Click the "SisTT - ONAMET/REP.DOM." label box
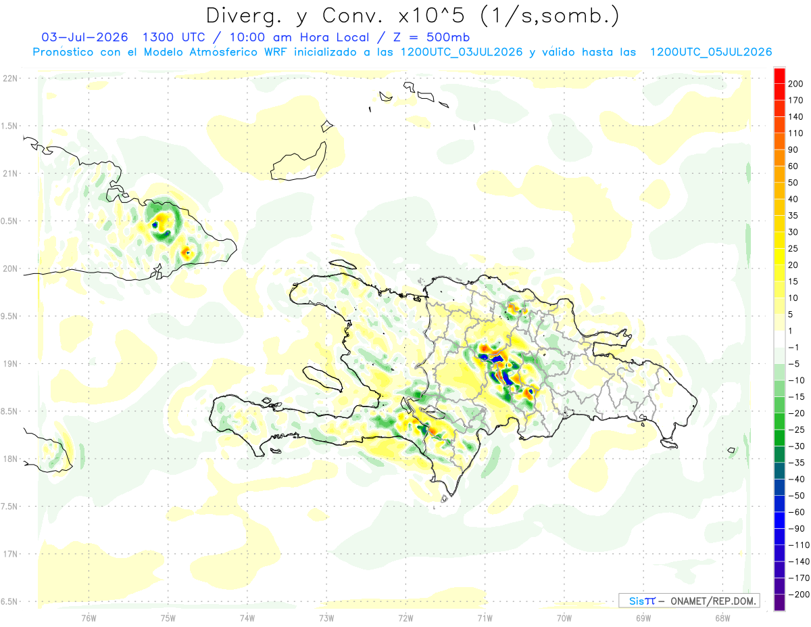Screen dimensions: 811x627 [688, 601]
